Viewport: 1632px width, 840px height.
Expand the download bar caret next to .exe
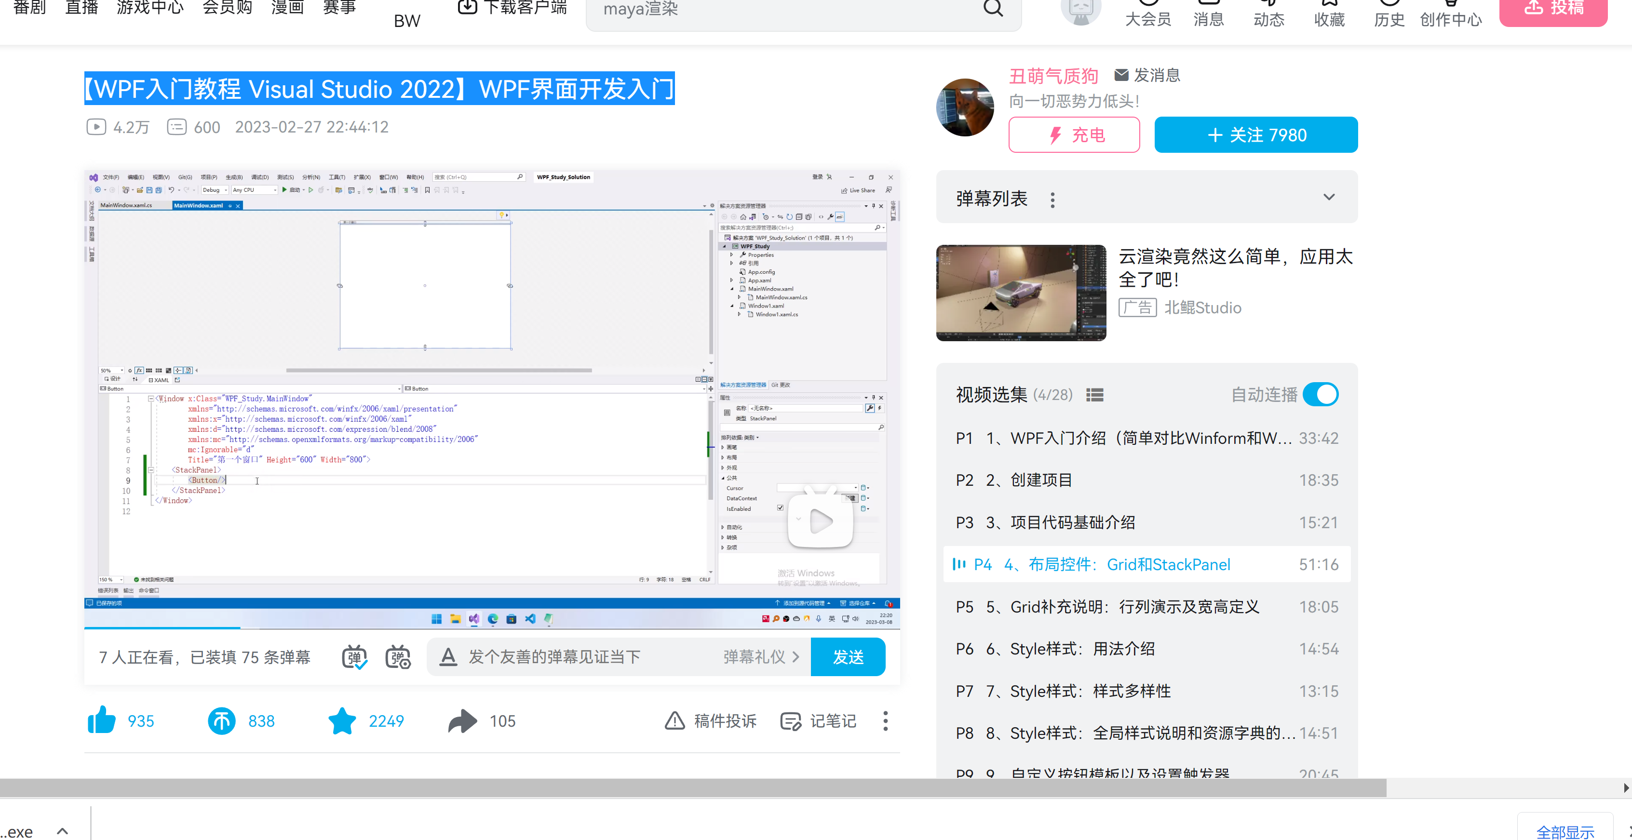pyautogui.click(x=62, y=831)
